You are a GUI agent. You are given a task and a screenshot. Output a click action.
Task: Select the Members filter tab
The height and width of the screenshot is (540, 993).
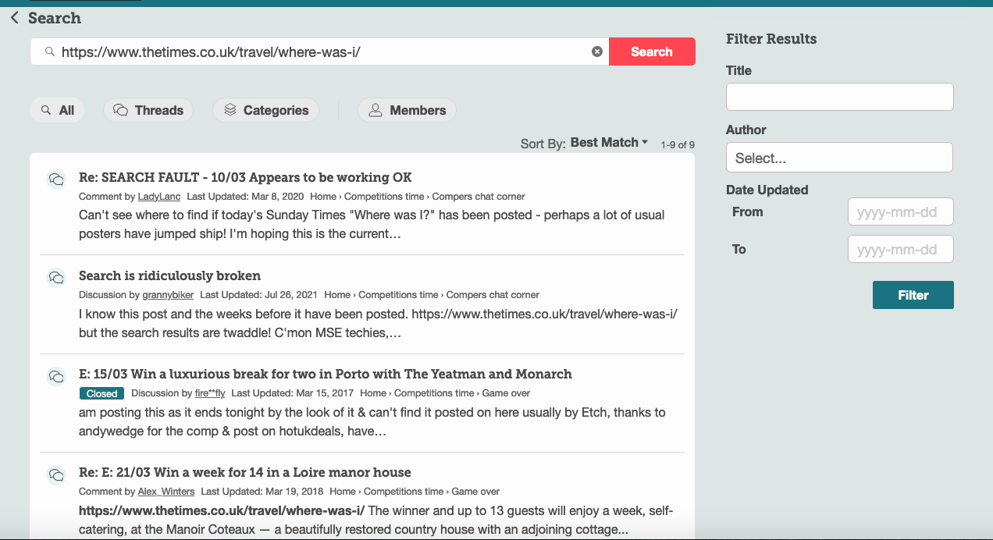pyautogui.click(x=407, y=110)
